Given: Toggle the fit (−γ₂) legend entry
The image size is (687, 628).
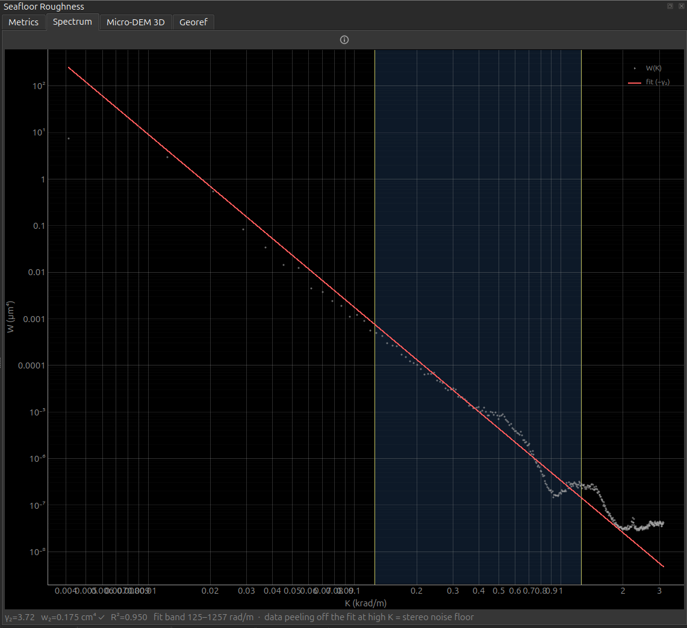Looking at the screenshot, I should pos(649,82).
